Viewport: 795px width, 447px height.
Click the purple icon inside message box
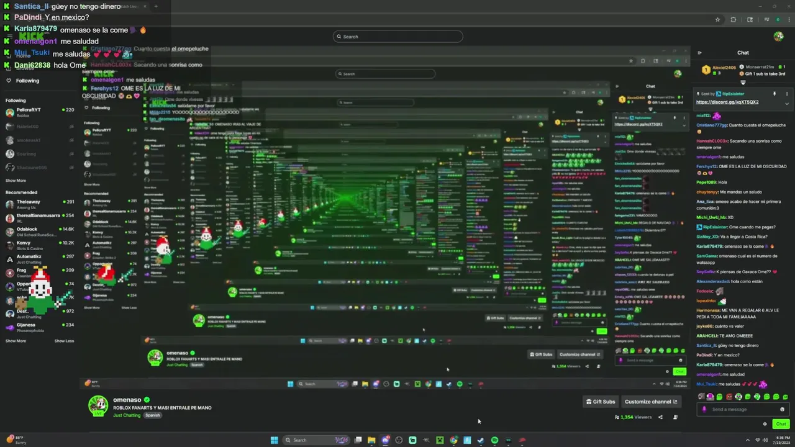(x=704, y=409)
